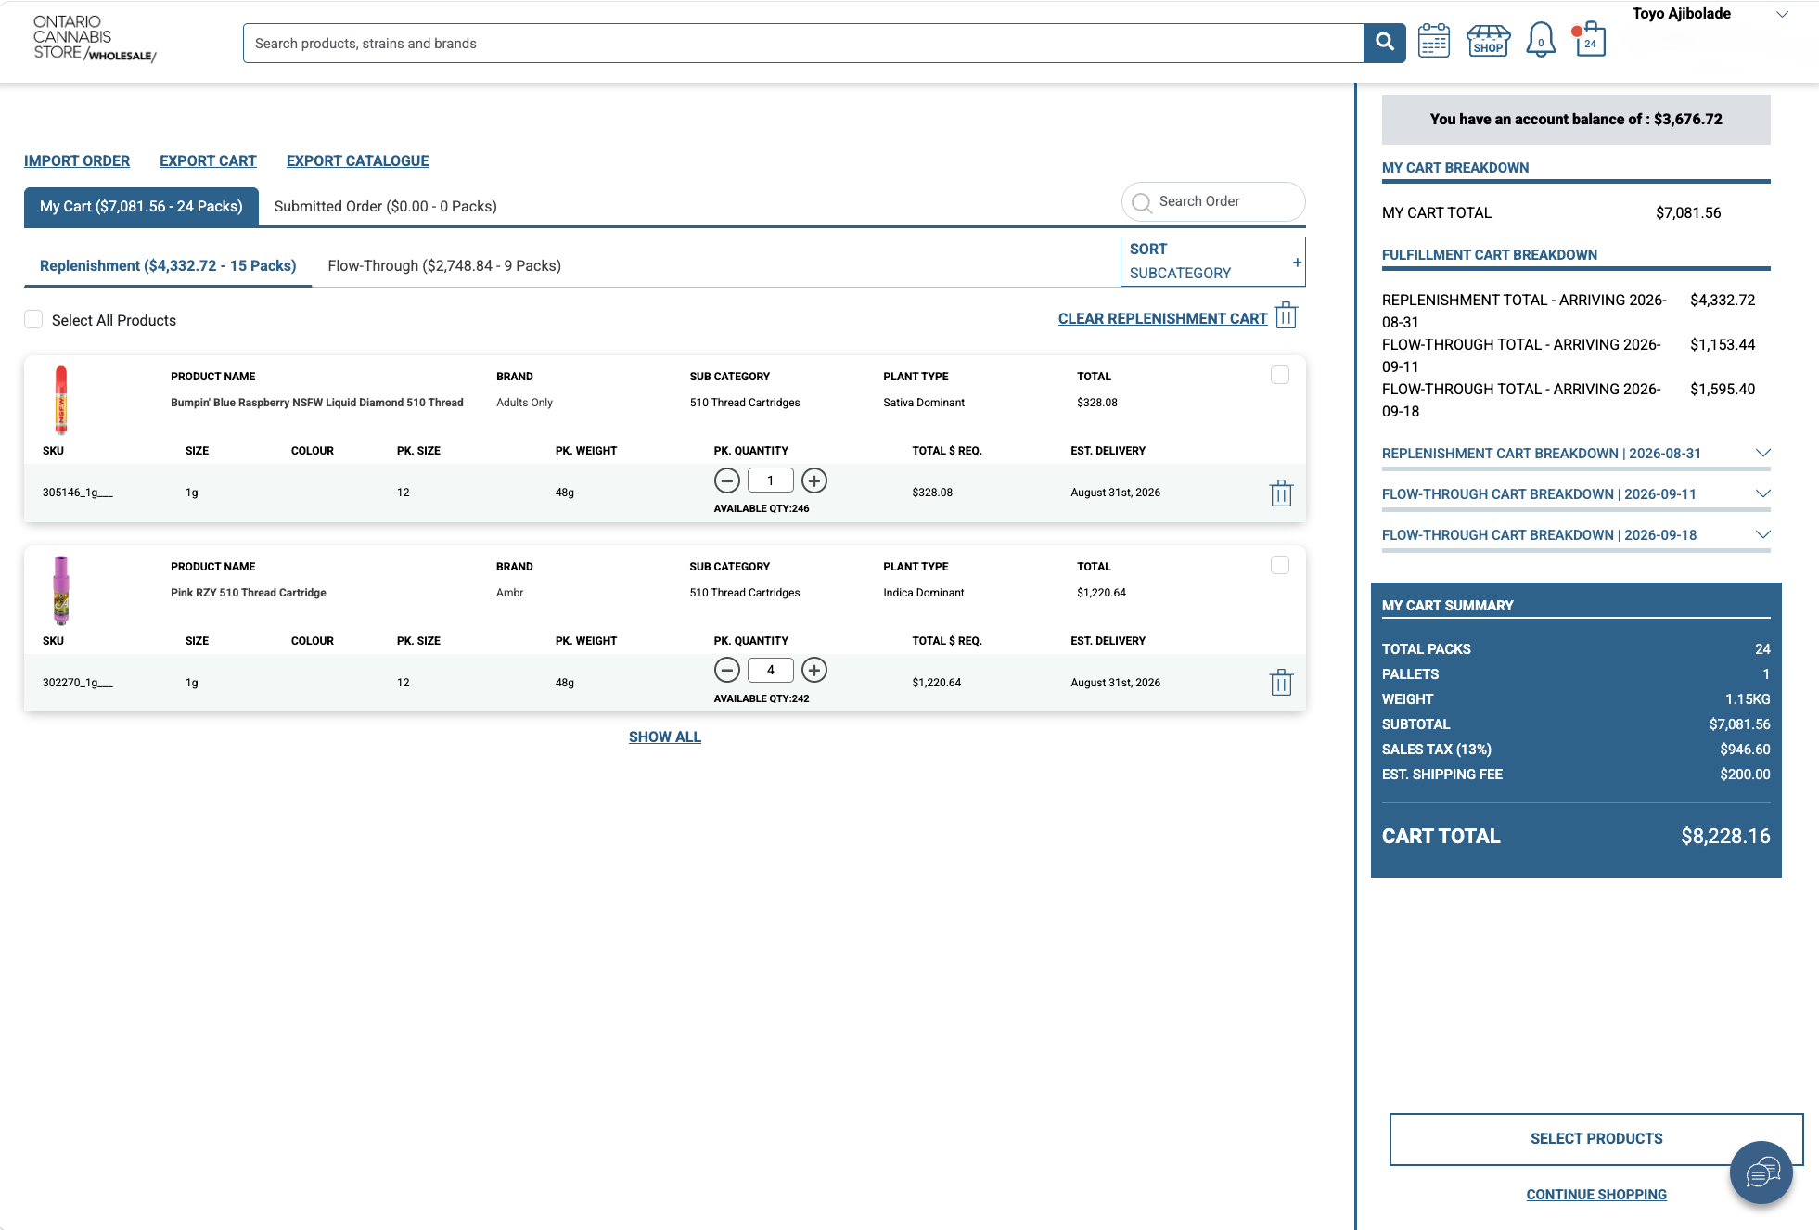1819x1230 pixels.
Task: Tick the Bumpin' Blue Raspberry product checkbox
Action: pyautogui.click(x=1280, y=375)
